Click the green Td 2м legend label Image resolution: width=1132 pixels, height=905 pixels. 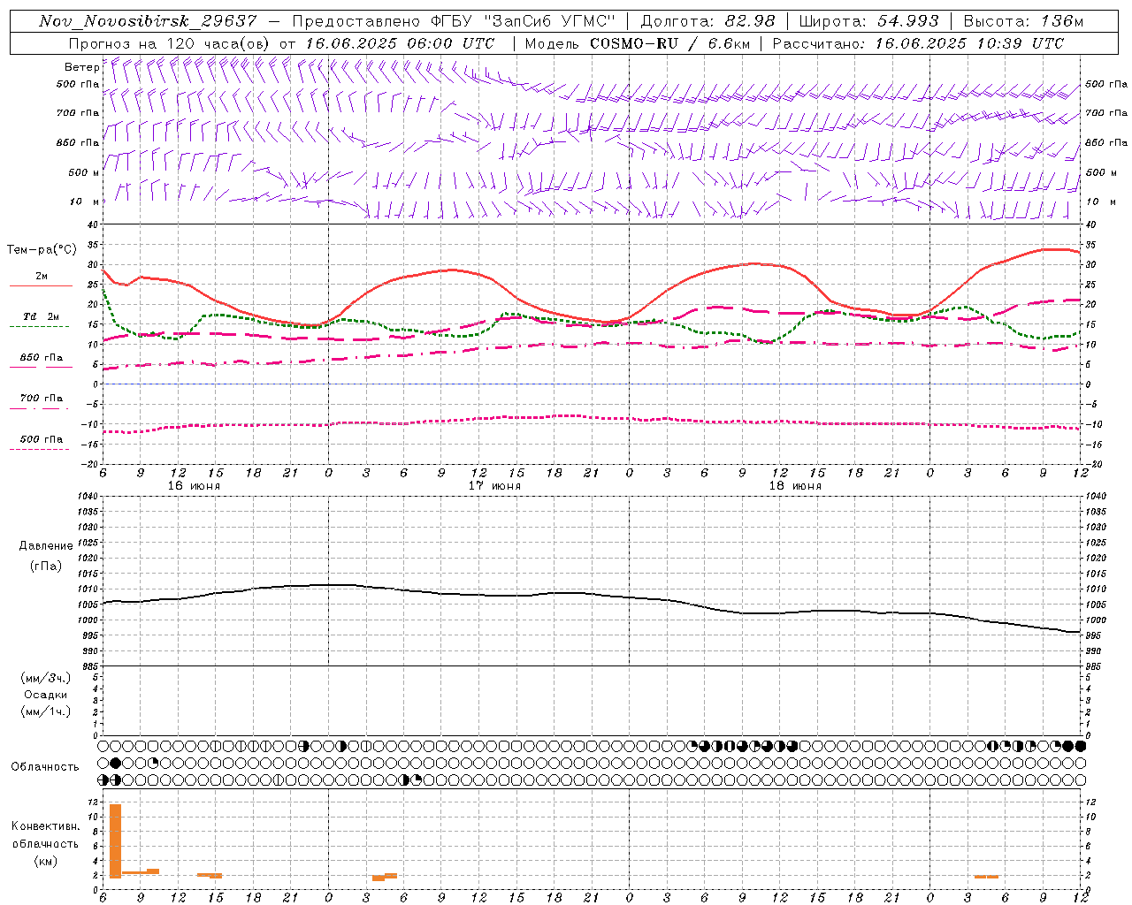tap(41, 316)
